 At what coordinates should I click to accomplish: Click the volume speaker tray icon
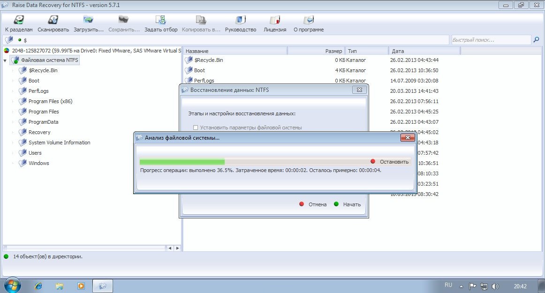[x=495, y=286]
